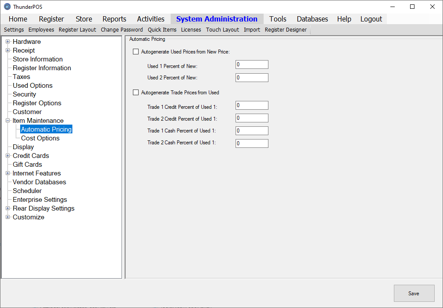
Task: Click the Used 1 Percent of New field
Action: 251,65
